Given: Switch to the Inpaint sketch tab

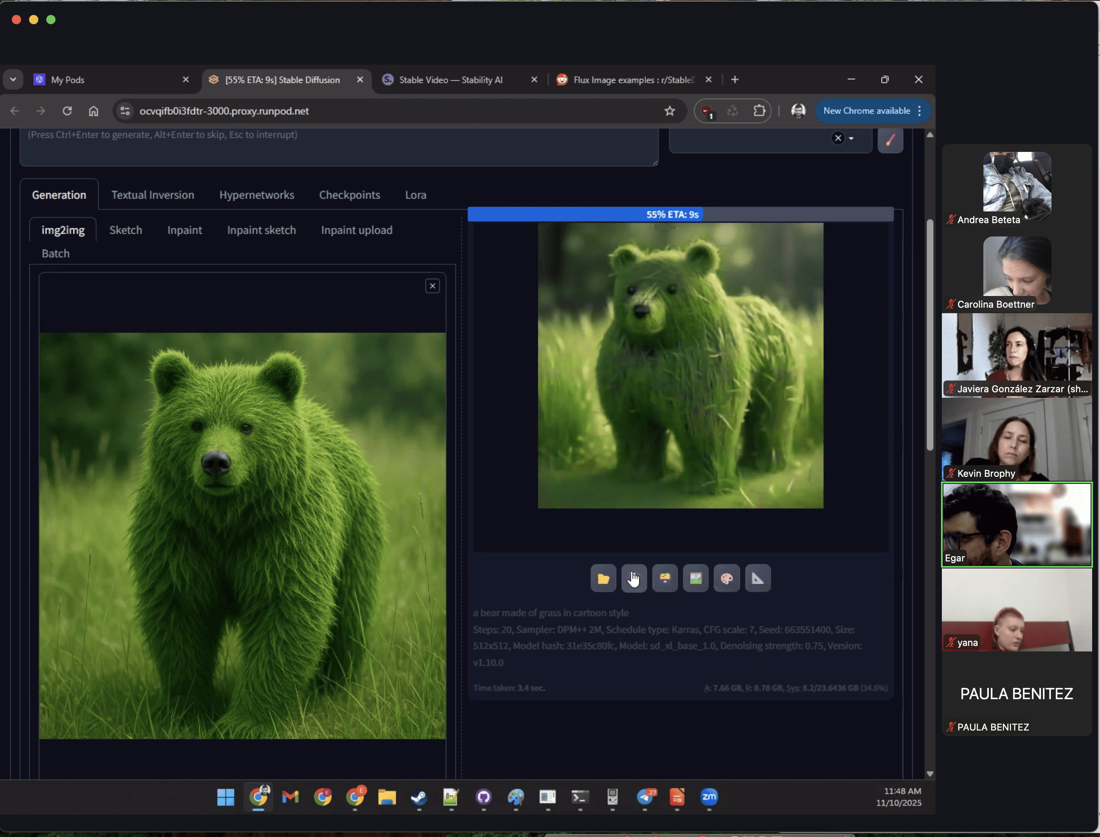Looking at the screenshot, I should [x=261, y=230].
